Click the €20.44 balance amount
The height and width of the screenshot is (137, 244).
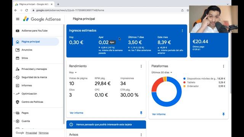(x=200, y=41)
